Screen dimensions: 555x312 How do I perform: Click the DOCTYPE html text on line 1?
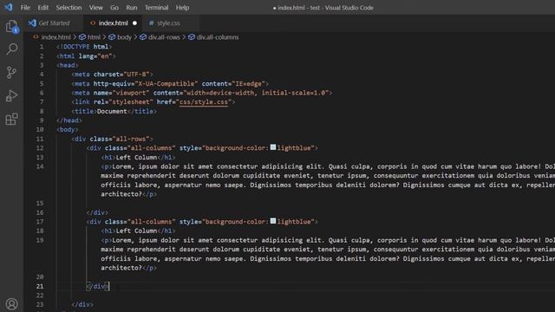pyautogui.click(x=84, y=47)
